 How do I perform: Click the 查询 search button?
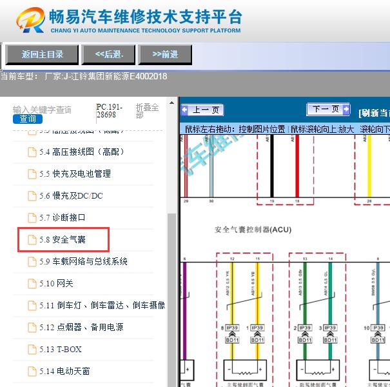28,119
